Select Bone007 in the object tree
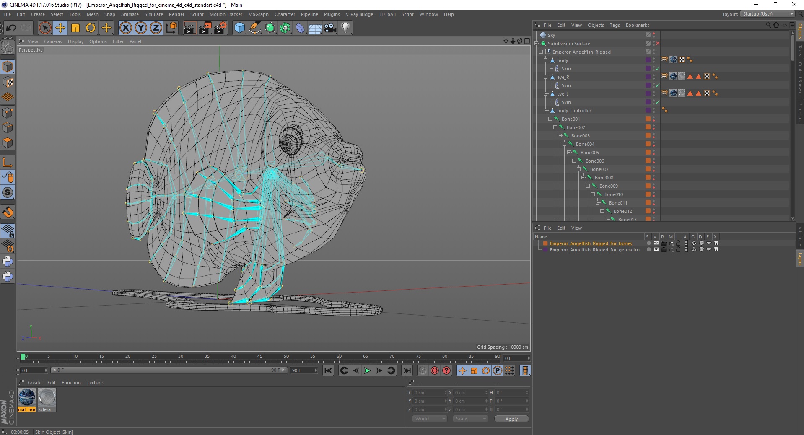Viewport: 804px width, 435px height. (x=599, y=169)
